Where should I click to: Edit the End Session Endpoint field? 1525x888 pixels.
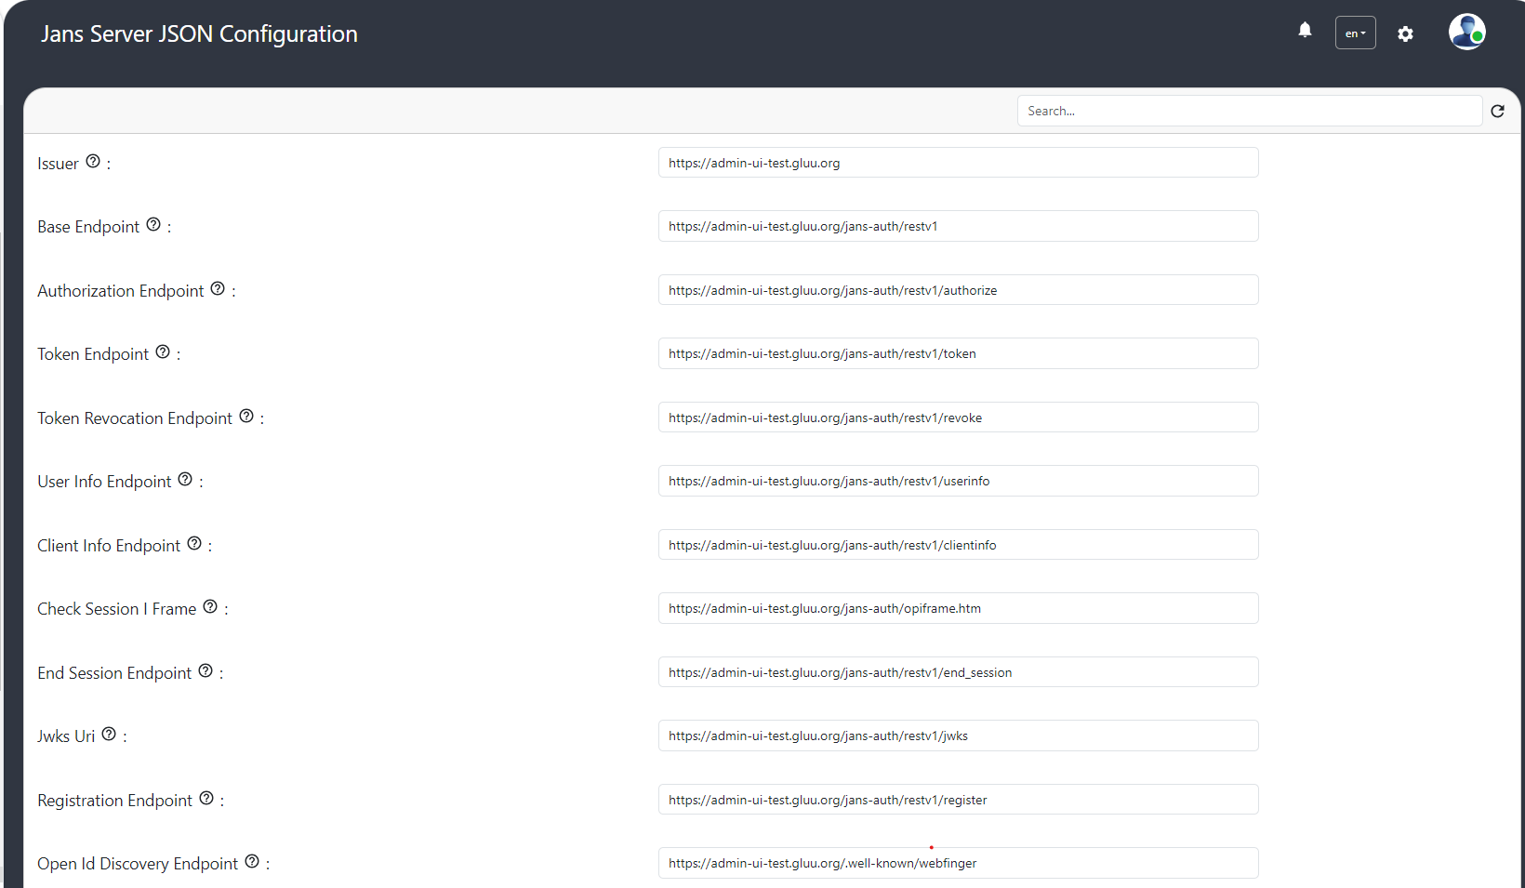point(958,672)
